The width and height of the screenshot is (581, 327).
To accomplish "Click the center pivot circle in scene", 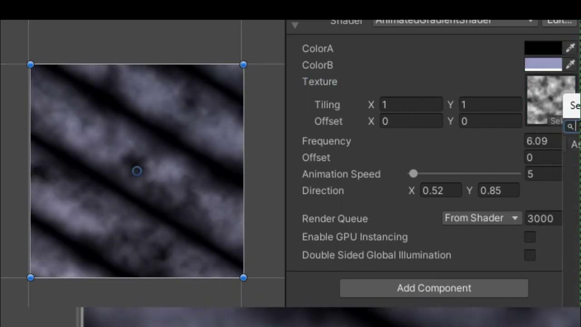I will (x=137, y=171).
